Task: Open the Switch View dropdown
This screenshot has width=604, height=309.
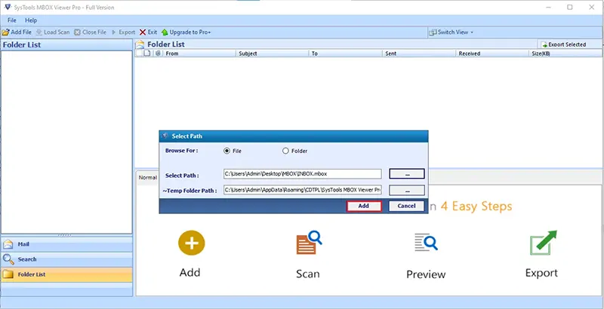Action: [451, 32]
